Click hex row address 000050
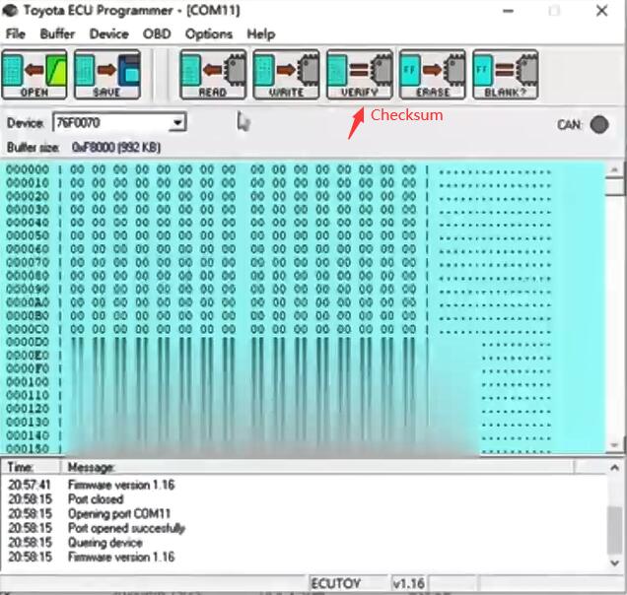 pyautogui.click(x=28, y=235)
